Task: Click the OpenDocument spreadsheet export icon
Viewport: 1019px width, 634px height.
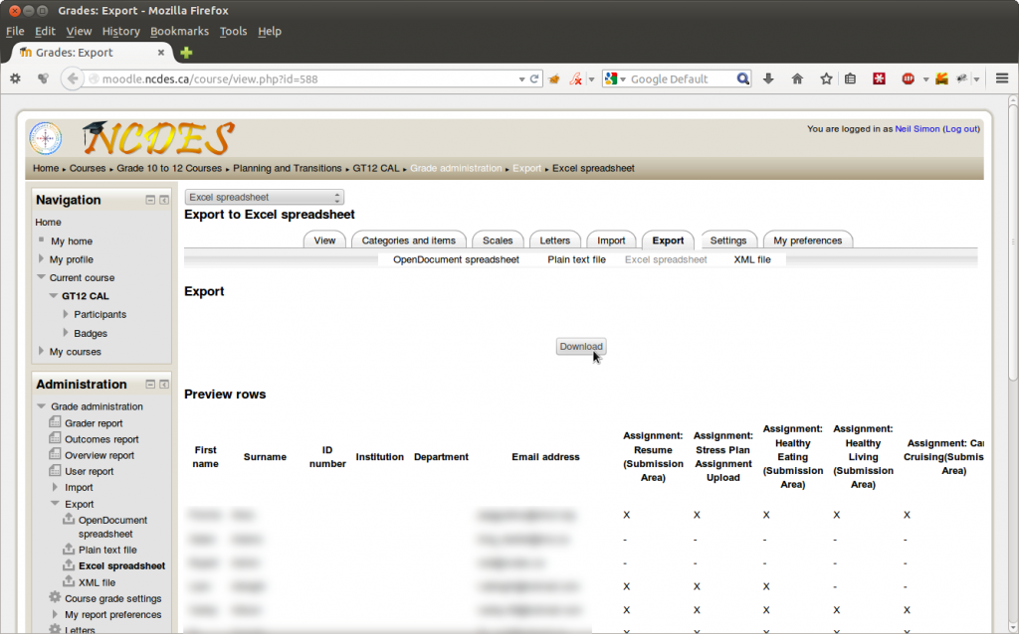Action: pyautogui.click(x=69, y=519)
